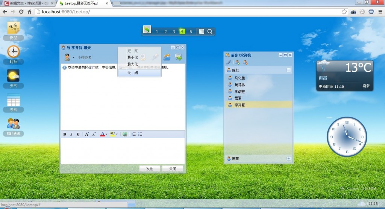
Task: Select contact 马化腾
Action: [x=259, y=78]
